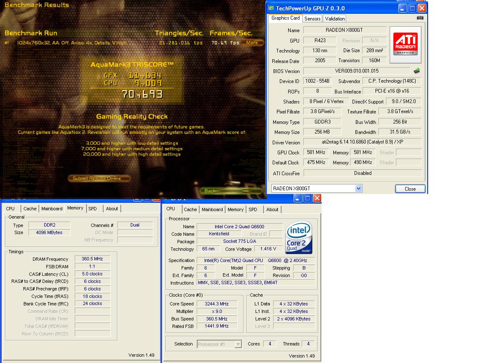Click the Core Voltage value 1.416 V

(268, 249)
